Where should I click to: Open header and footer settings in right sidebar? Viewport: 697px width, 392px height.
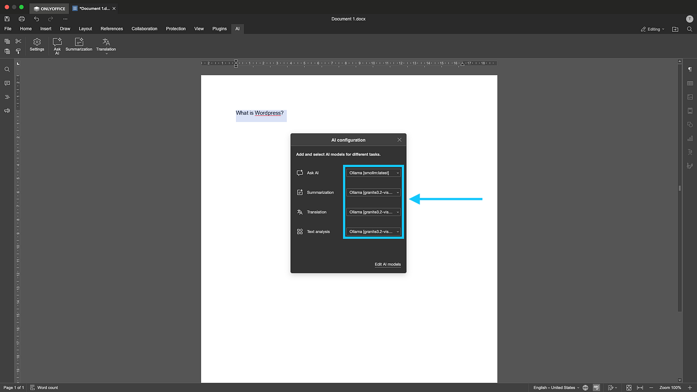pyautogui.click(x=690, y=110)
